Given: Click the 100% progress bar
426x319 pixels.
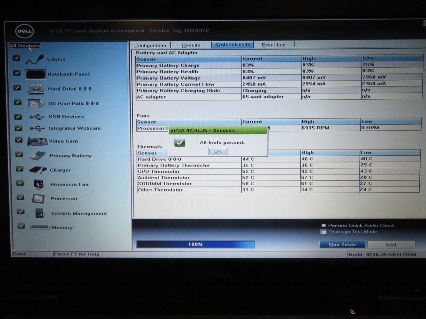Looking at the screenshot, I should [x=195, y=244].
